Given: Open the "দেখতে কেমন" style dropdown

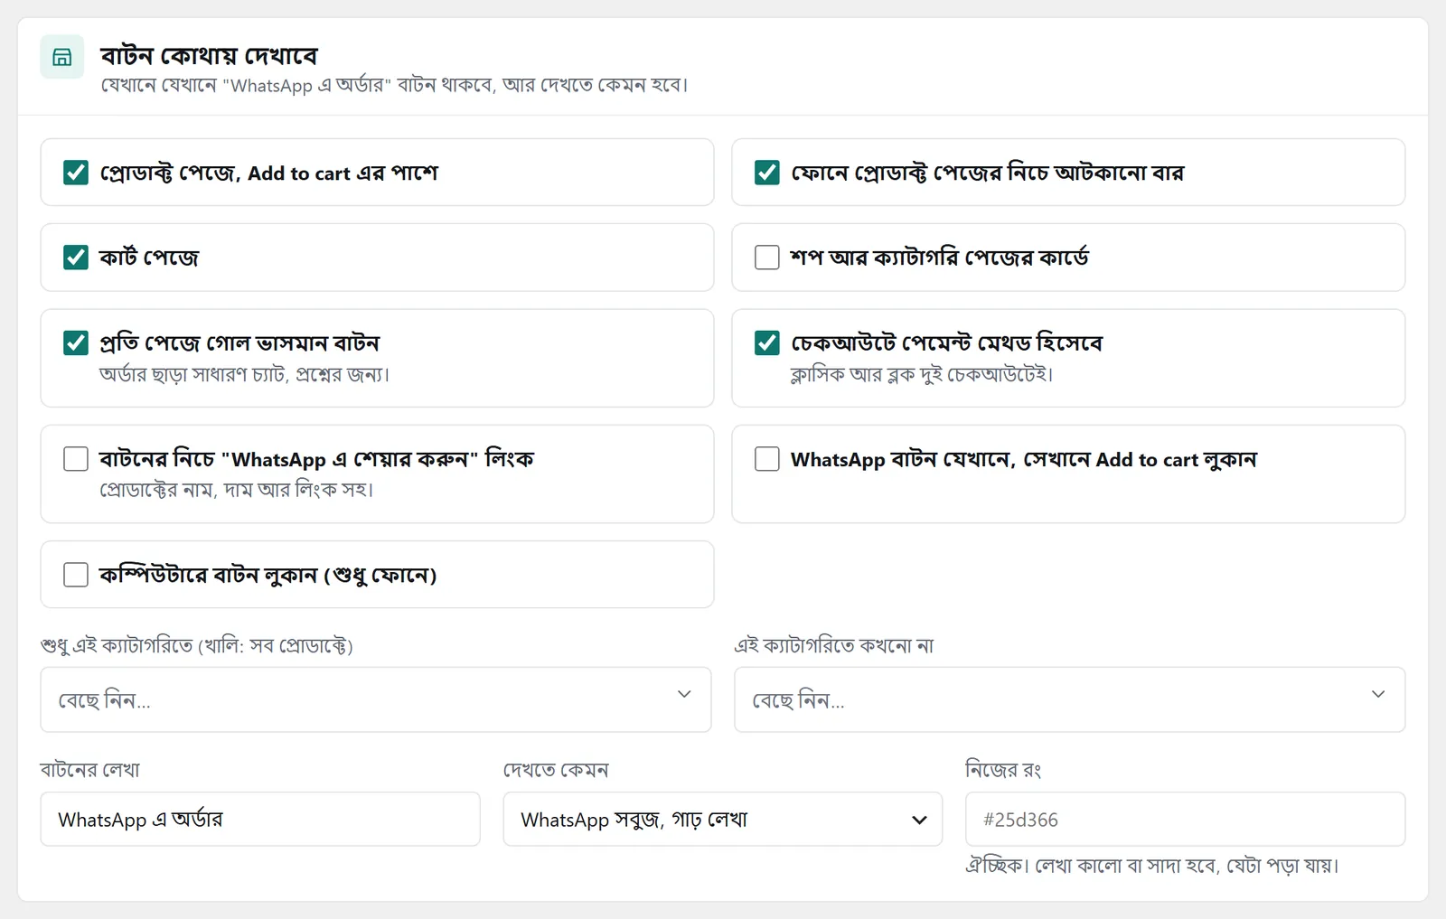Looking at the screenshot, I should (723, 820).
